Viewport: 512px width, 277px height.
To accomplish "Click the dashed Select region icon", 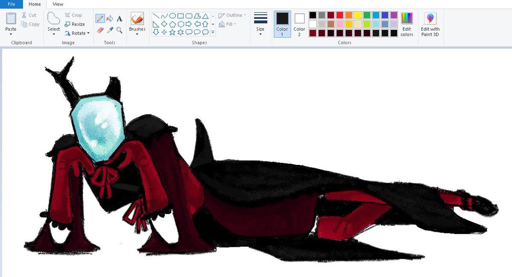I will pos(53,19).
